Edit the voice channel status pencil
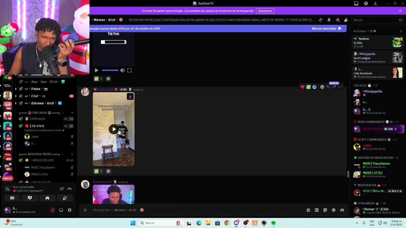The height and width of the screenshot is (228, 406). point(63,130)
